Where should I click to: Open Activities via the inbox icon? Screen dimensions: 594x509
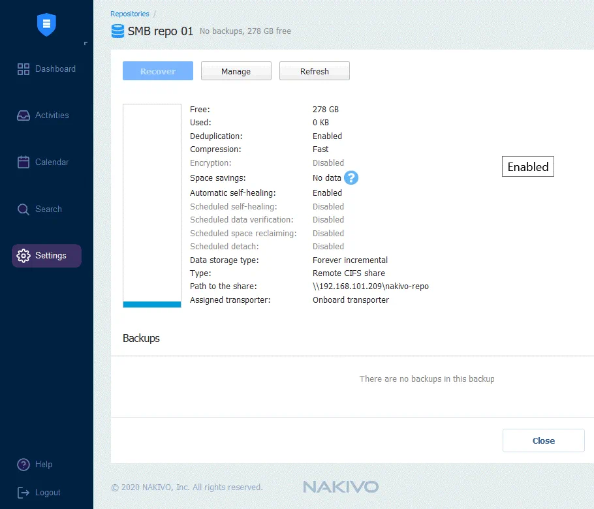[x=23, y=116]
